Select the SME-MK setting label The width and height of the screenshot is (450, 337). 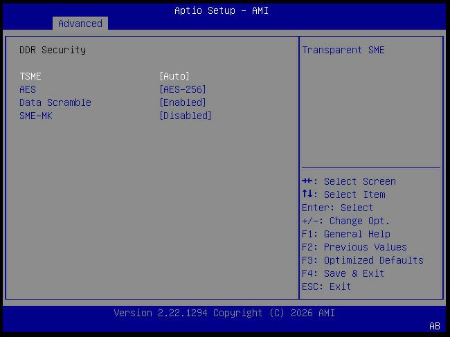click(36, 116)
